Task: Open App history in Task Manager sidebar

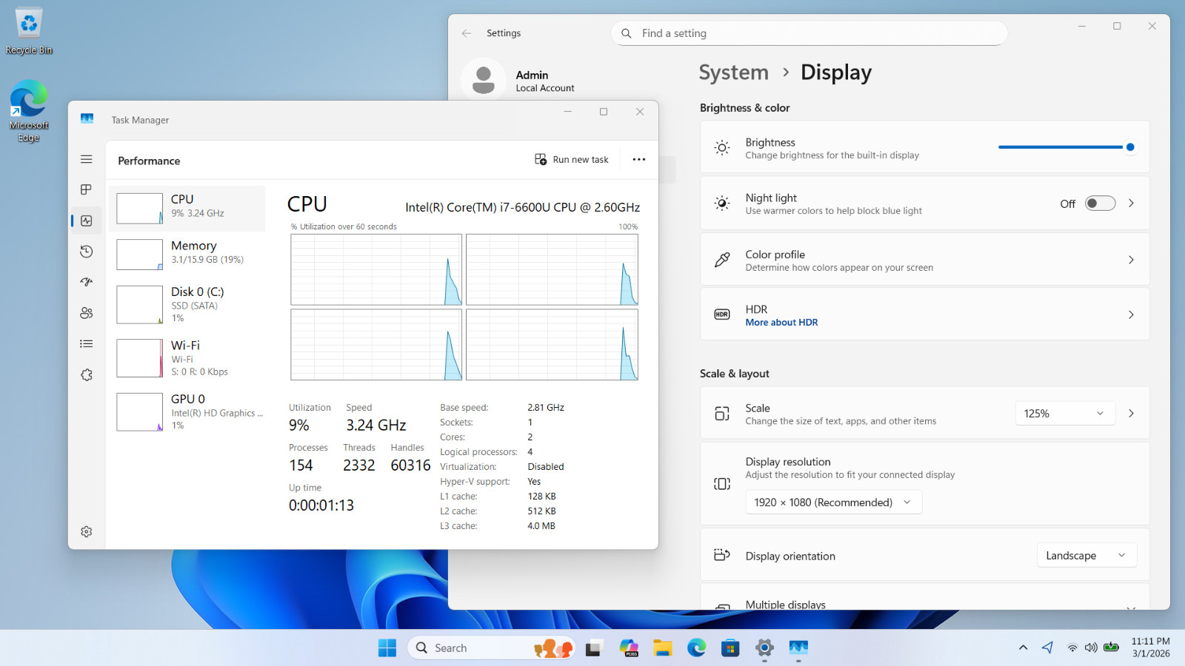Action: pyautogui.click(x=87, y=252)
